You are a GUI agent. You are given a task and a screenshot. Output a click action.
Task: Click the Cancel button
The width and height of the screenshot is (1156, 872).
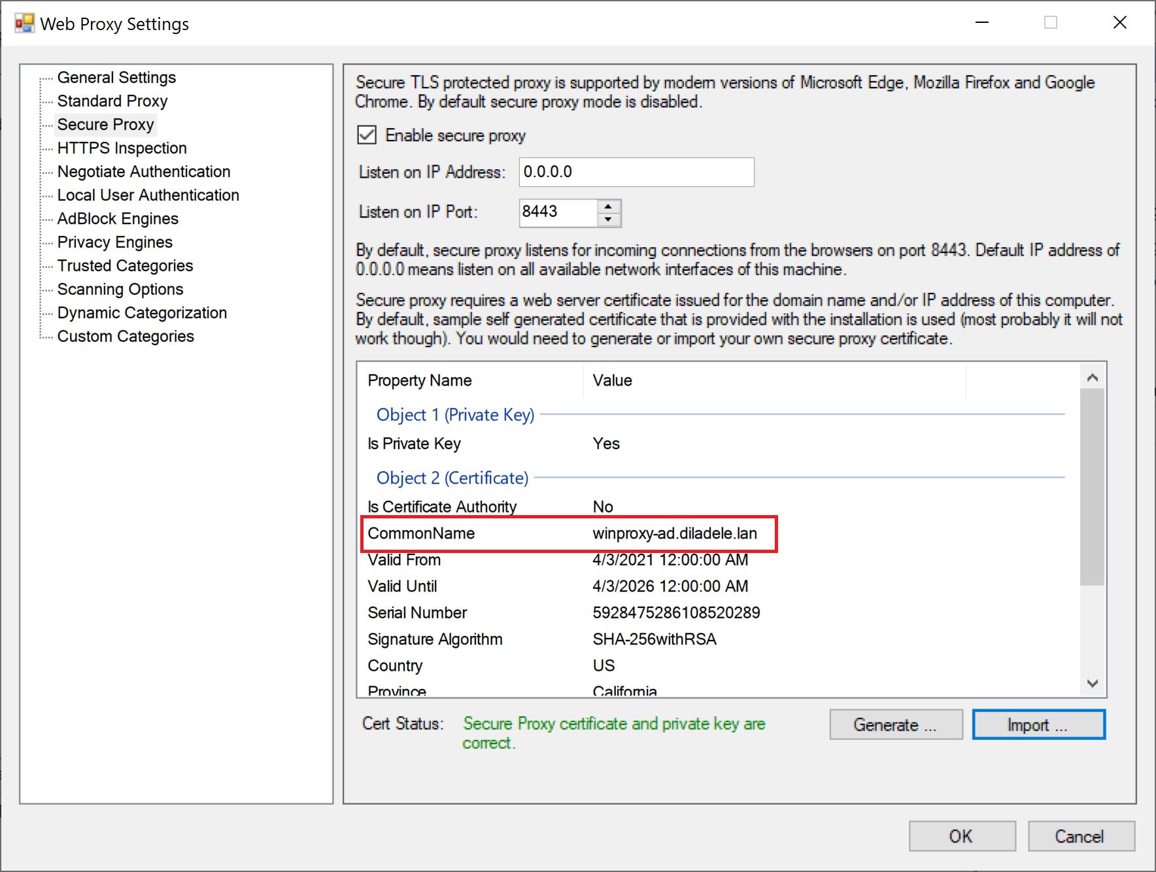[1081, 836]
